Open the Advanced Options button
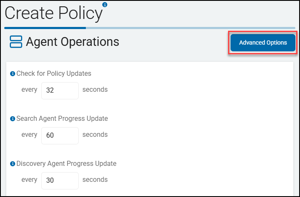This screenshot has width=300, height=197. click(x=263, y=43)
